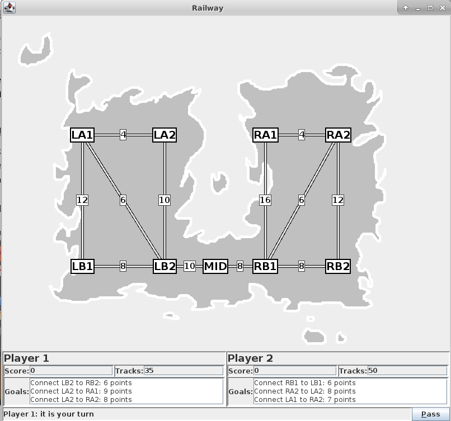The image size is (451, 421).
Task: Select goal 'Connect LB2 to RB2: 6 points'
Action: tap(81, 383)
